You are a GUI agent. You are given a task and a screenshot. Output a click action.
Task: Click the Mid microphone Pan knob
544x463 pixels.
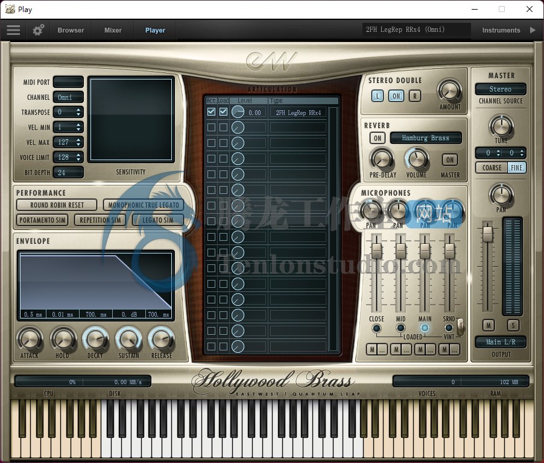point(397,211)
